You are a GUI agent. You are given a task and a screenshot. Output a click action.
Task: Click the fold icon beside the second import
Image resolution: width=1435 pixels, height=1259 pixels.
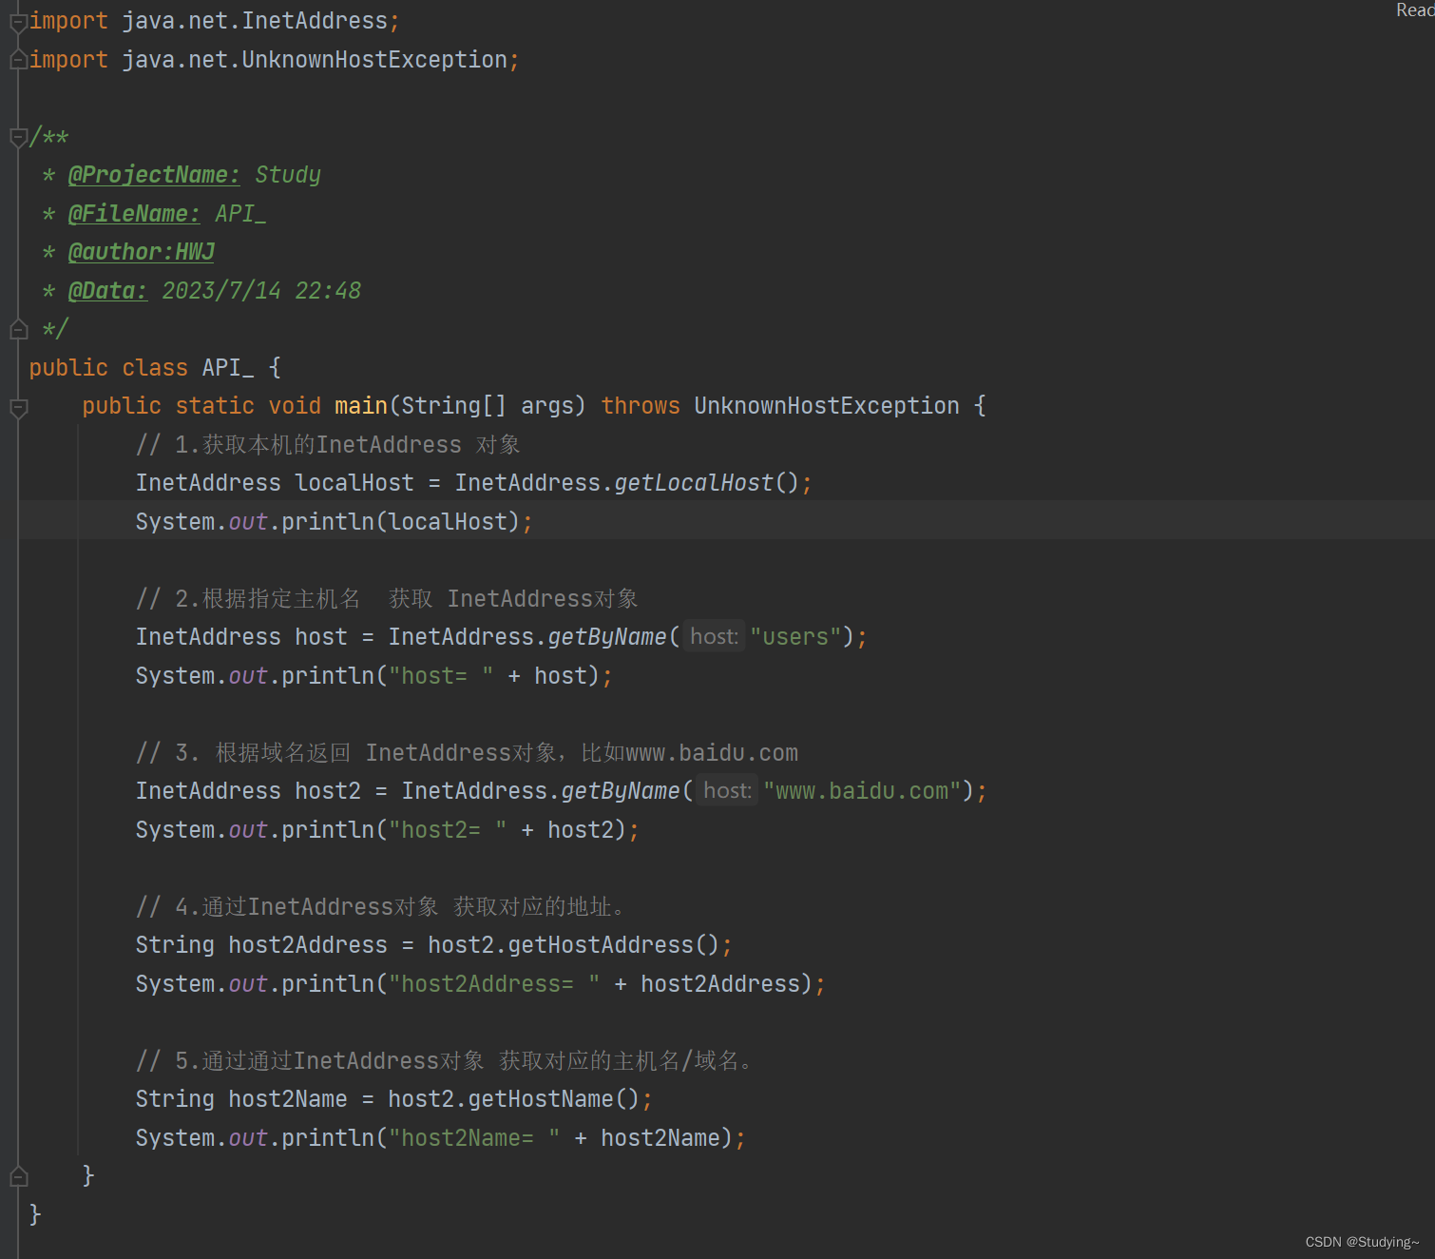pyautogui.click(x=17, y=59)
